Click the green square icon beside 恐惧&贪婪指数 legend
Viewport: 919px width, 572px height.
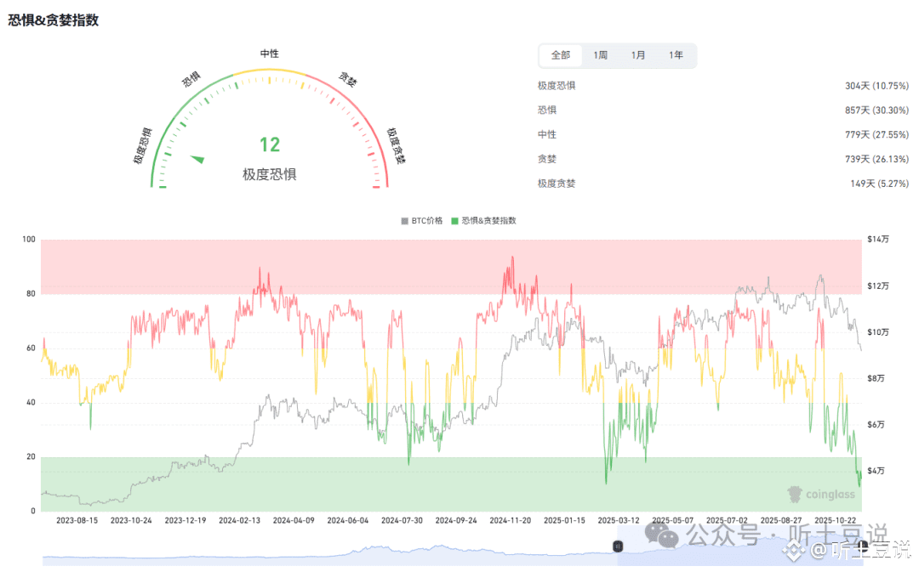pos(455,220)
